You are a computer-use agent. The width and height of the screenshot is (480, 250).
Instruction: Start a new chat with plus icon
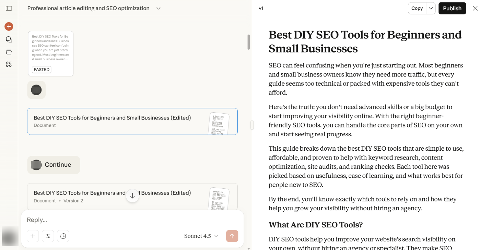click(9, 26)
